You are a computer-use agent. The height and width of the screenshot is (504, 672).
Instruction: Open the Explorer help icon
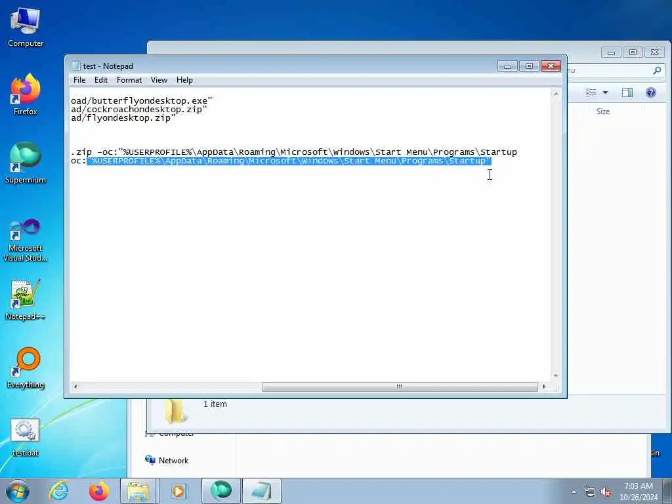pyautogui.click(x=650, y=93)
